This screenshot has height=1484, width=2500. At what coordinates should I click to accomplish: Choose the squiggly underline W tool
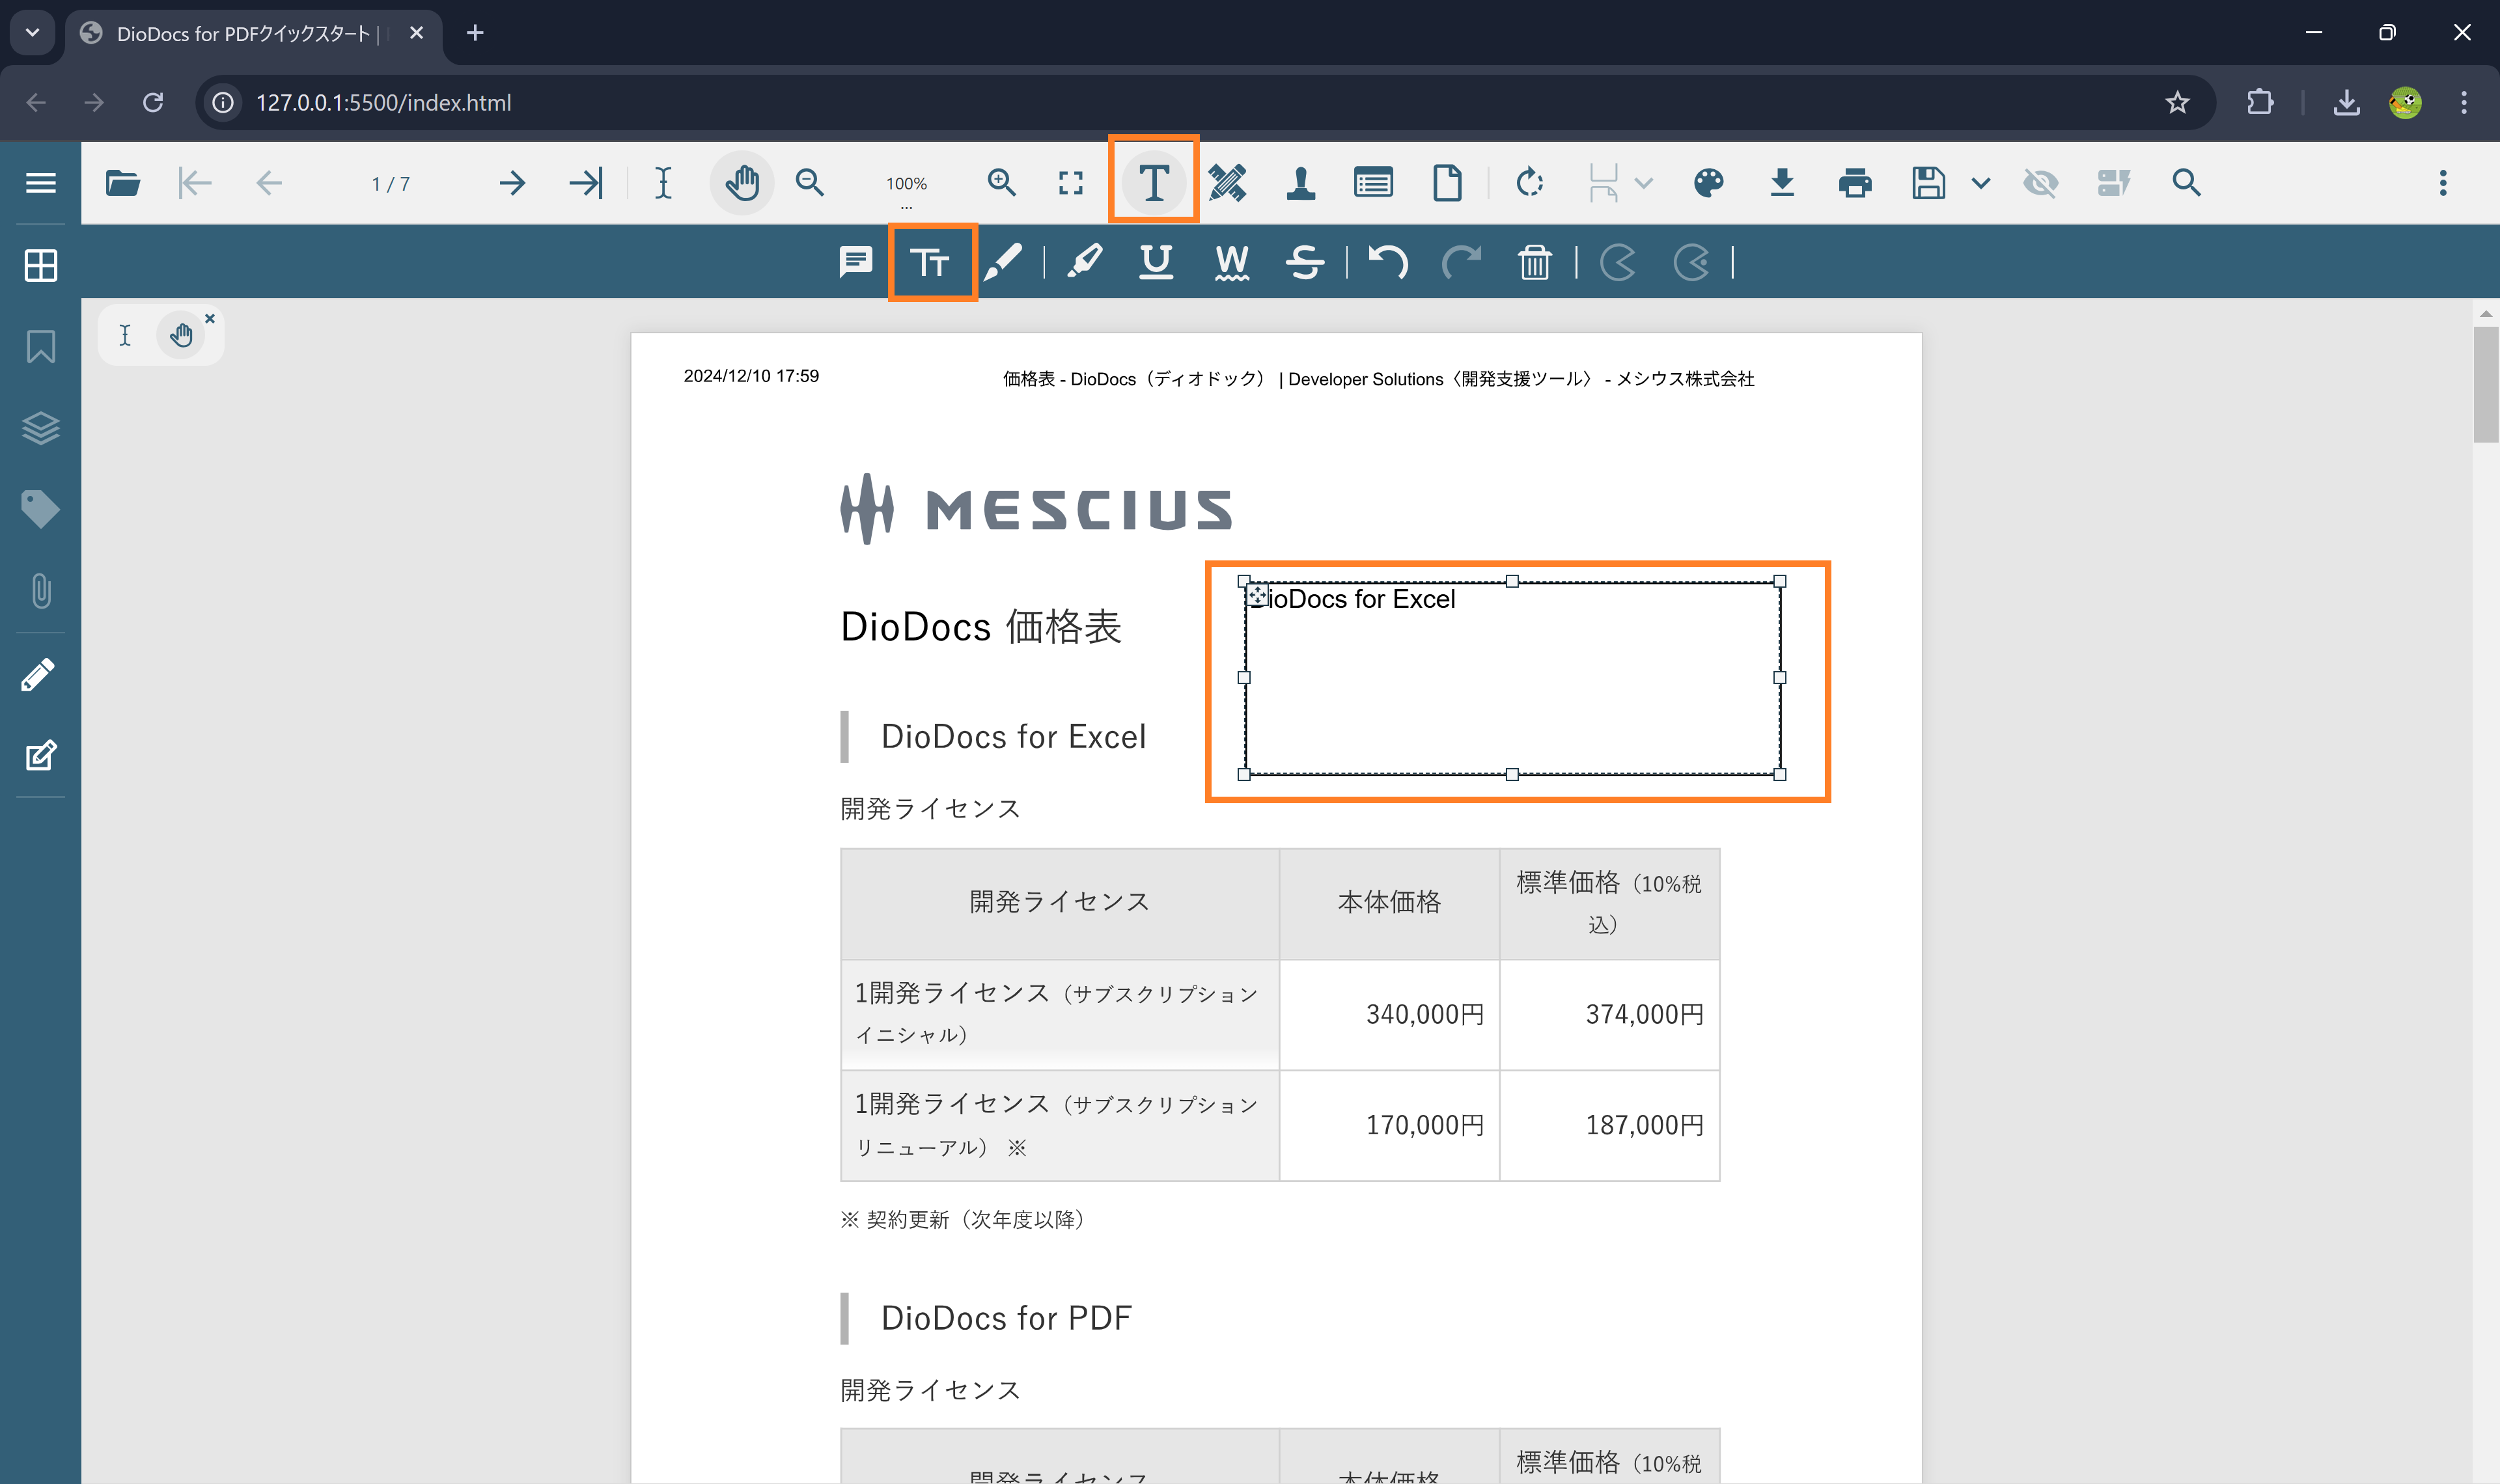(x=1232, y=263)
